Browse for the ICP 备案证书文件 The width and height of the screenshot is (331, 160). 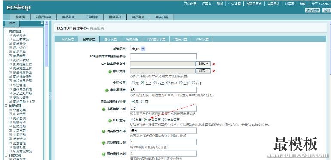click(x=203, y=64)
